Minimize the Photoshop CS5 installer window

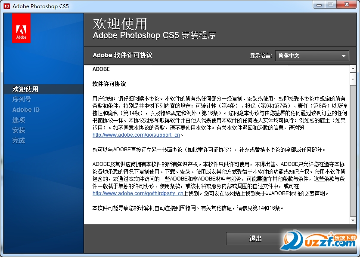319,5
